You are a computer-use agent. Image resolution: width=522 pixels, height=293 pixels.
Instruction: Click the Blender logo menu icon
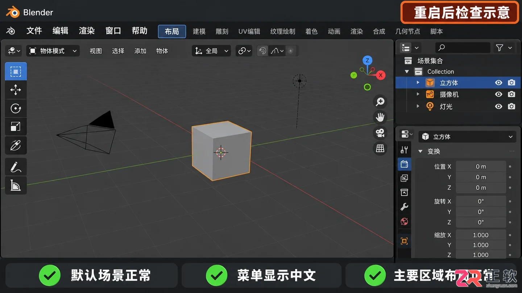(11, 31)
